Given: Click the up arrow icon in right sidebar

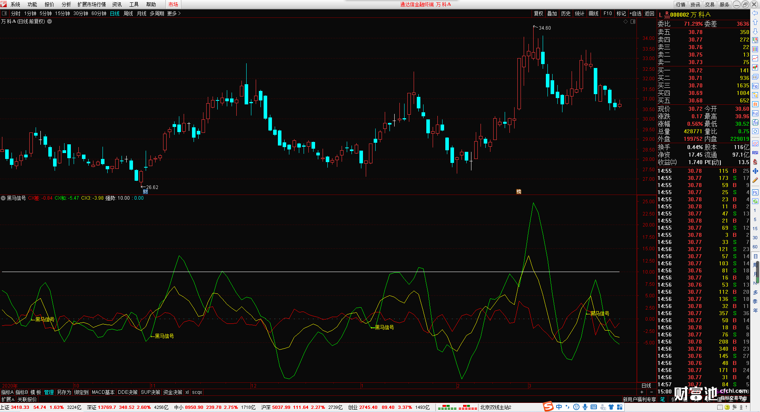Looking at the screenshot, I should [x=755, y=22].
